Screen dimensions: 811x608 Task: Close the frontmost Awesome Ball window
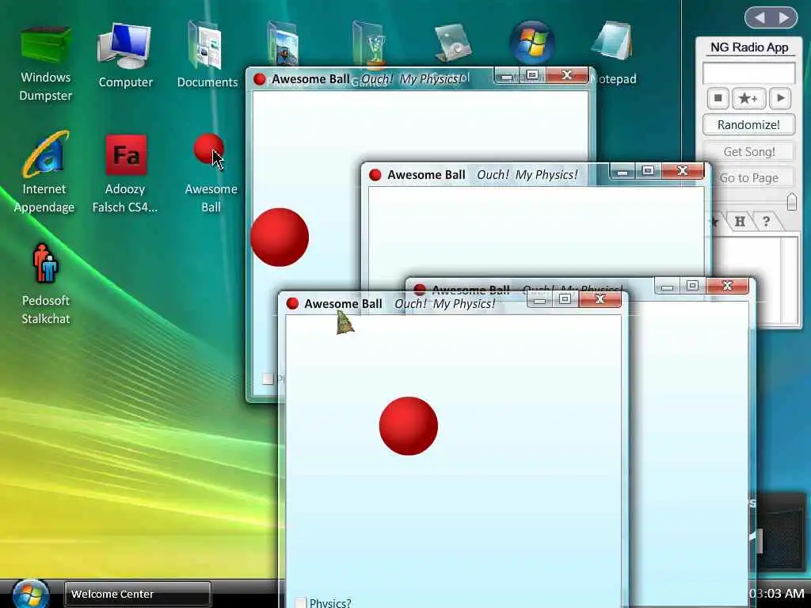click(600, 298)
